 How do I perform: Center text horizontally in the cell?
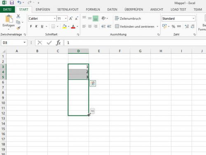coord(90,26)
